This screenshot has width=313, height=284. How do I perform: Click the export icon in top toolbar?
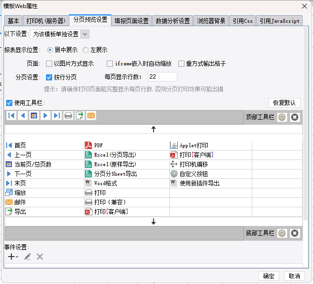[x=80, y=115]
